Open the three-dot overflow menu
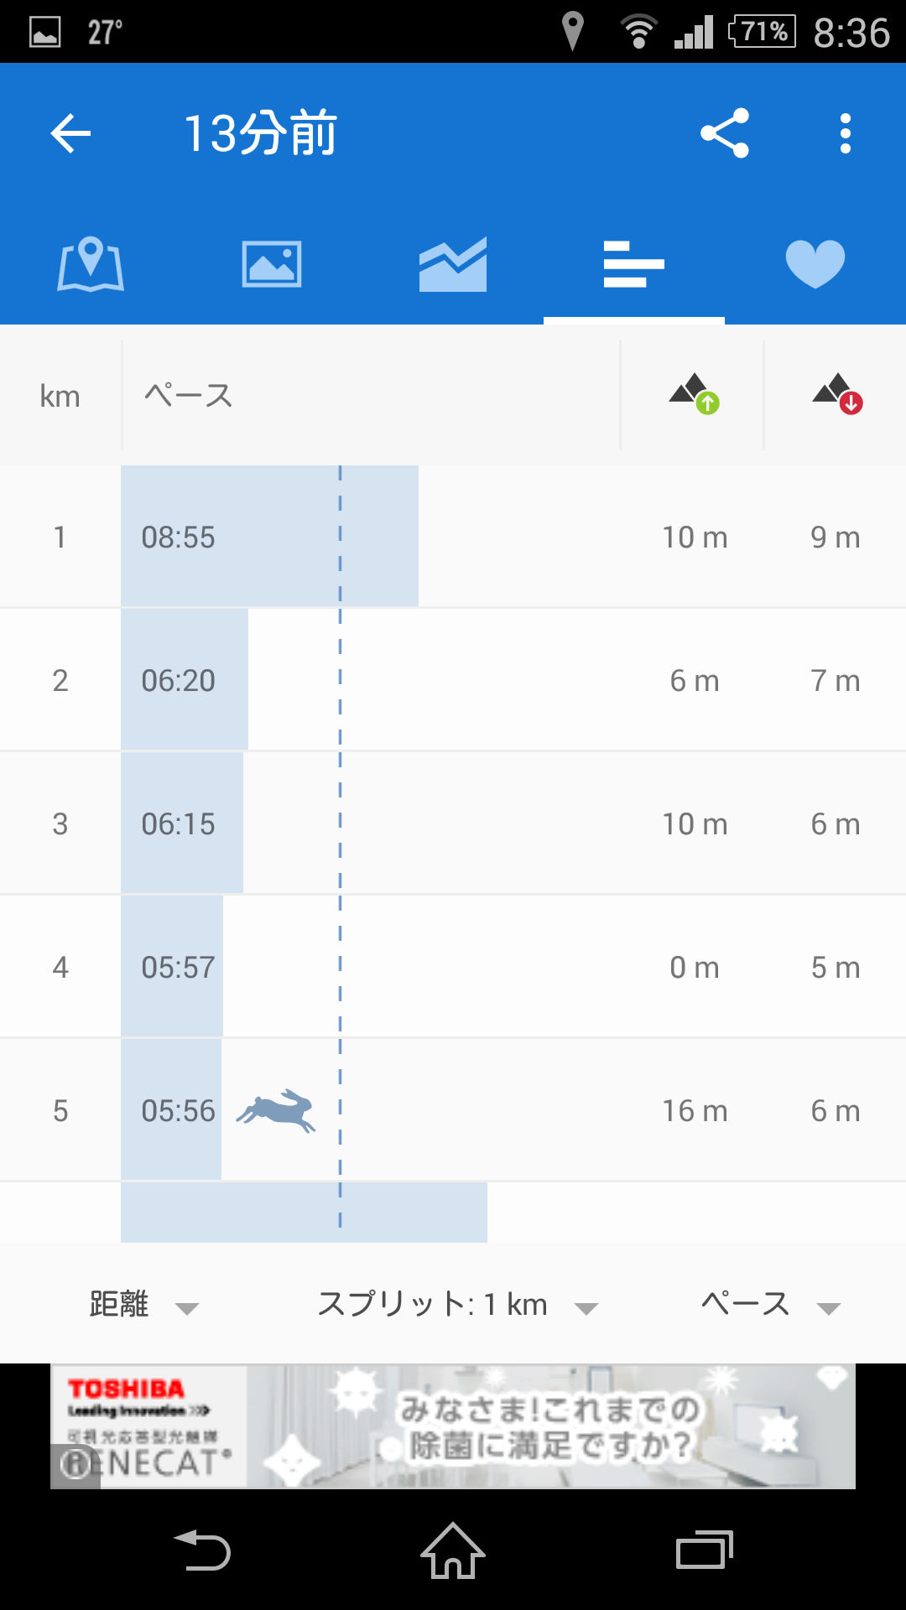The image size is (906, 1610). point(846,133)
